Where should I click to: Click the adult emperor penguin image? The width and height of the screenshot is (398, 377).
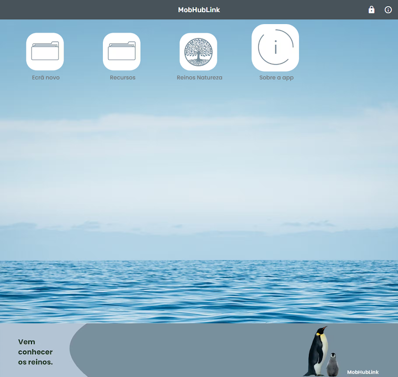pos(316,352)
